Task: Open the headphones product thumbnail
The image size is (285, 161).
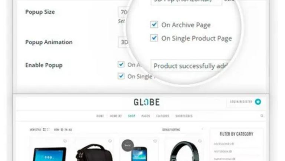Action: (x=184, y=151)
